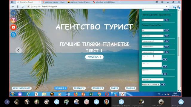Open the Skype icon in left sidebar
Screen dimensions: 191x107
13,35
